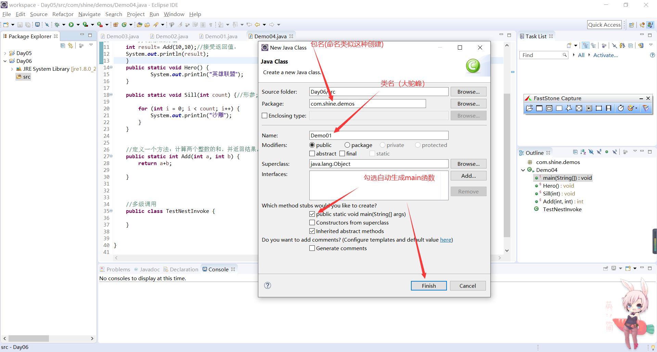The image size is (657, 352).
Task: Toggle Enclosing type checkbox
Action: pos(265,116)
